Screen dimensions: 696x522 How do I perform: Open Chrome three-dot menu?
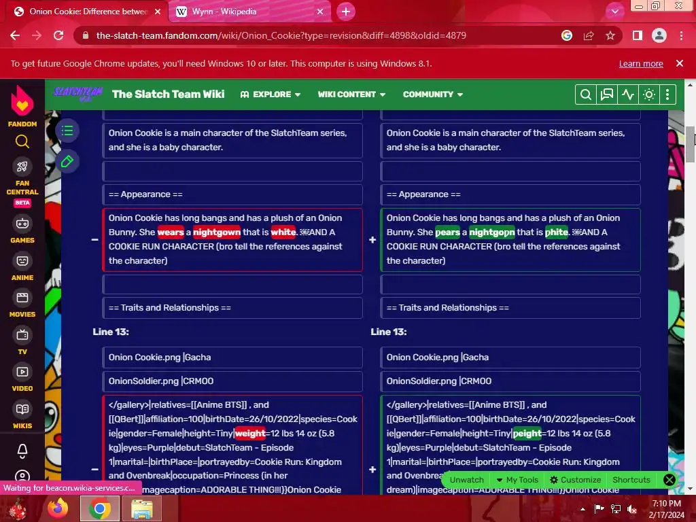[681, 35]
